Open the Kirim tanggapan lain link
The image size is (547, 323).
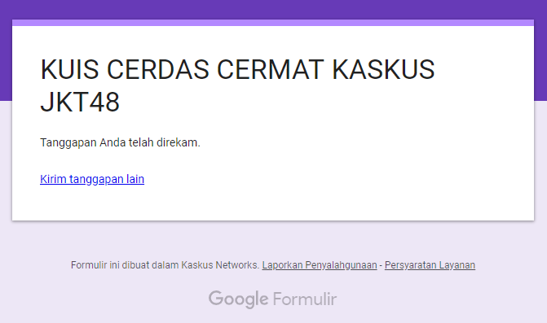tap(92, 179)
